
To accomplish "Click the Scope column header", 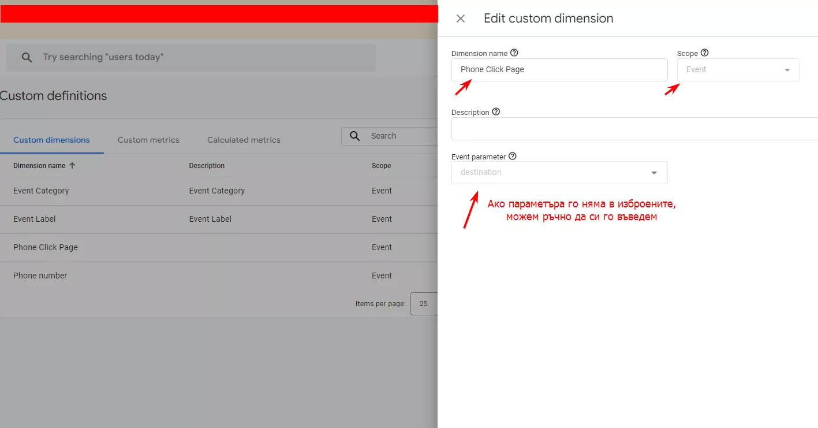I will pyautogui.click(x=381, y=165).
